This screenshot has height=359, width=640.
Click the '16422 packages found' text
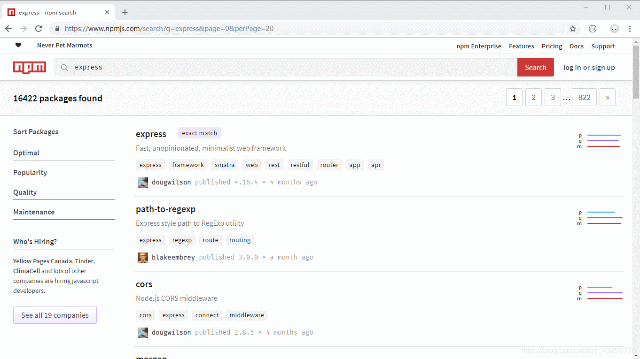(58, 98)
